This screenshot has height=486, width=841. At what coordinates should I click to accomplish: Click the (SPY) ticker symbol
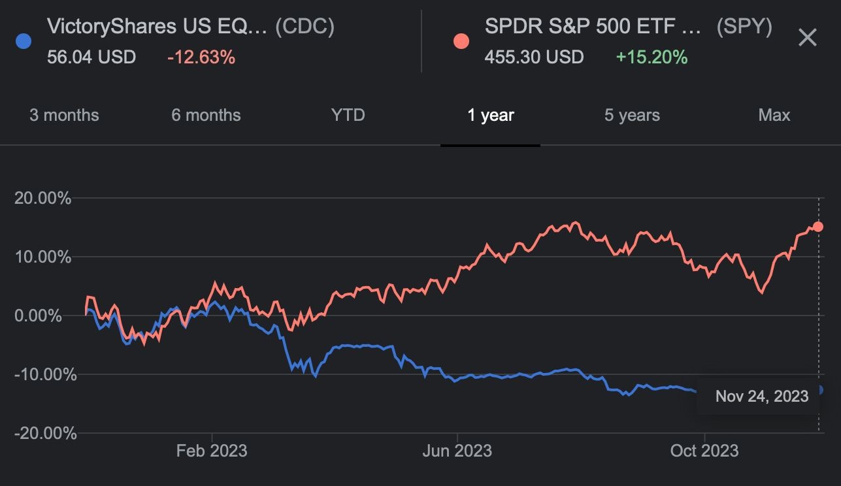[744, 27]
